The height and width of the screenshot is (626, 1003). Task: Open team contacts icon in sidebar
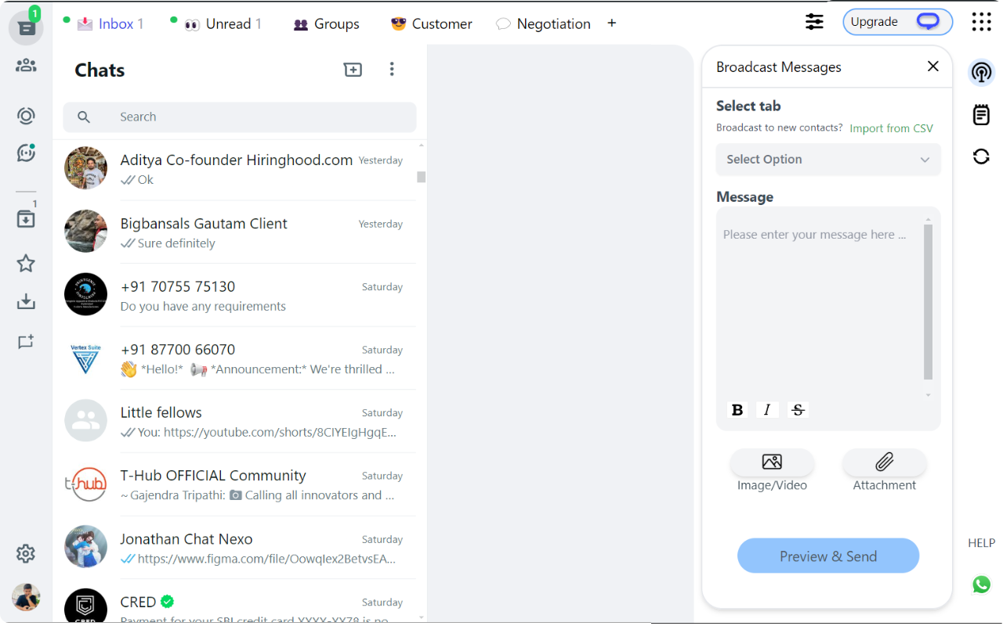26,65
